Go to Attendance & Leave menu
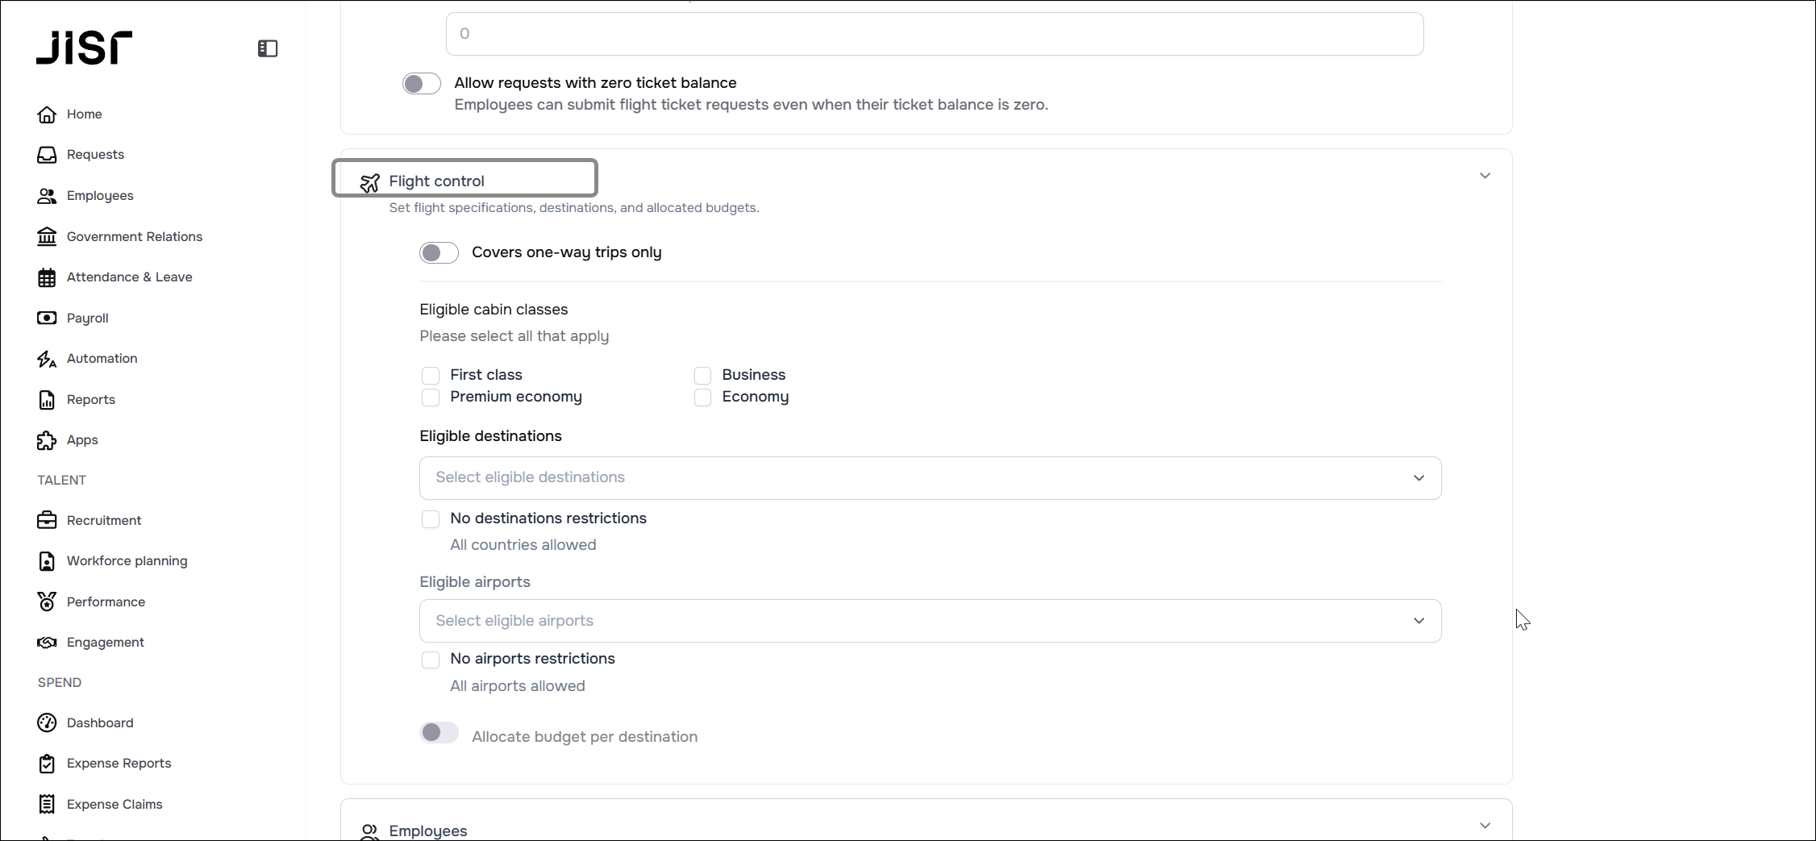This screenshot has width=1816, height=841. coord(129,277)
